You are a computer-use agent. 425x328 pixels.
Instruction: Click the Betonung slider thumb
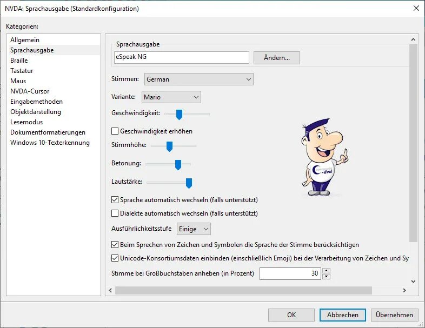coord(178,165)
